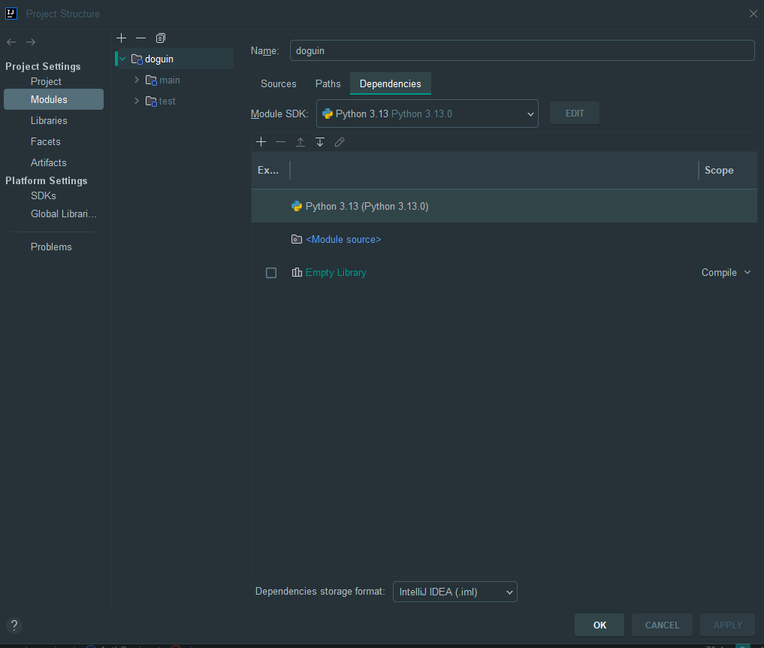The image size is (764, 648).
Task: Move dependency down arrow icon
Action: [319, 142]
